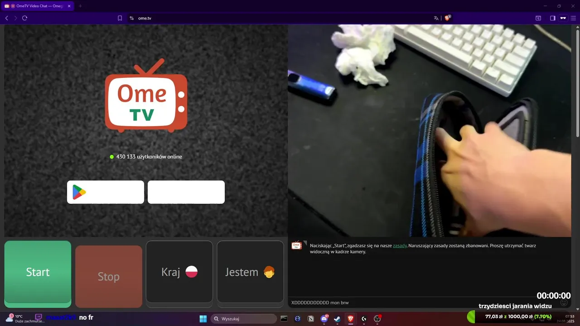The width and height of the screenshot is (580, 326).
Task: Close the OmeTV Video Chat tab
Action: [69, 6]
